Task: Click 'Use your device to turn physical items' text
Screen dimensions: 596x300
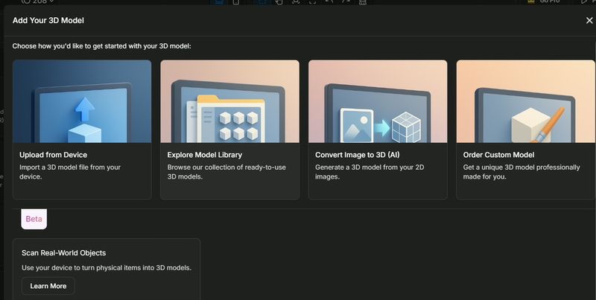Action: (x=107, y=268)
